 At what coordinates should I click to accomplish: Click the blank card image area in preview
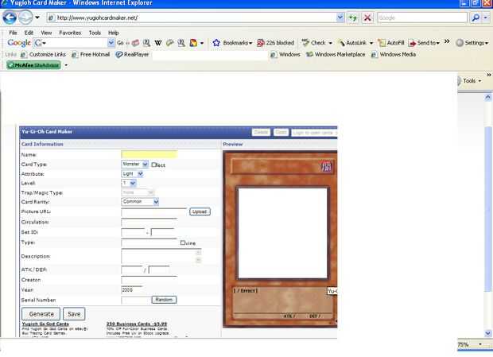coord(282,233)
